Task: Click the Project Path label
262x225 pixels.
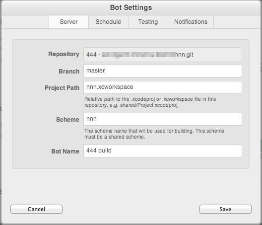Action: pos(62,88)
